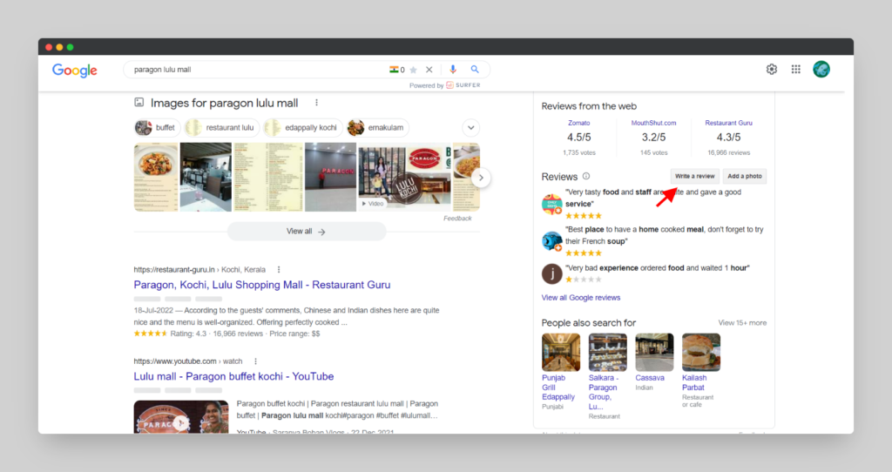Select the 'edappally kochi' filter chip
The width and height of the screenshot is (892, 472).
tap(302, 127)
